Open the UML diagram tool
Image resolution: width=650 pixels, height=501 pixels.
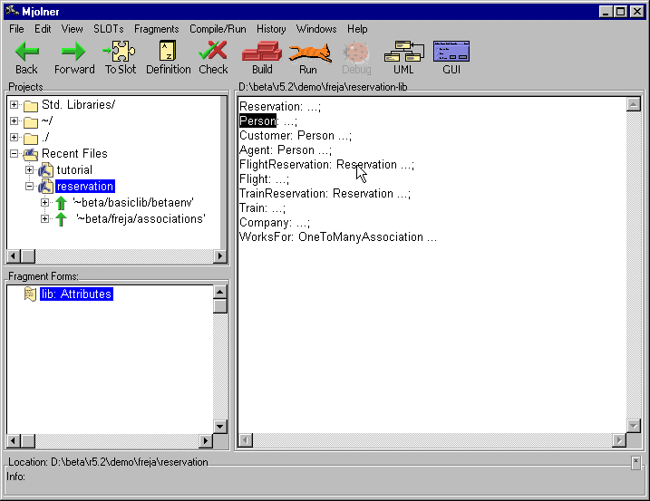(403, 53)
